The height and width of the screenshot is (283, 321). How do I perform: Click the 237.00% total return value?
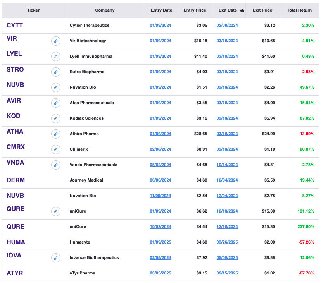tap(306, 227)
